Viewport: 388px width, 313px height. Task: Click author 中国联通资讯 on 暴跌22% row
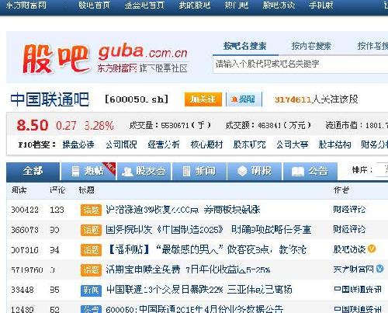click(x=358, y=289)
